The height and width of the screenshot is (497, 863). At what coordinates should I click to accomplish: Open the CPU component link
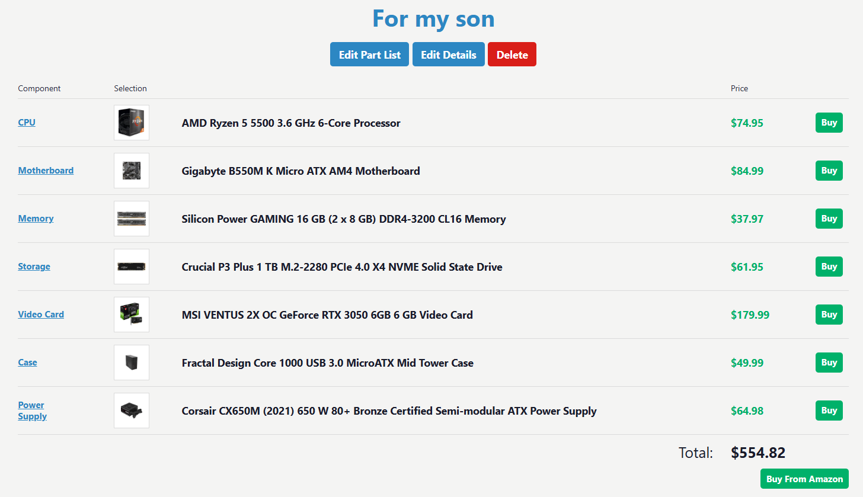[x=27, y=123]
